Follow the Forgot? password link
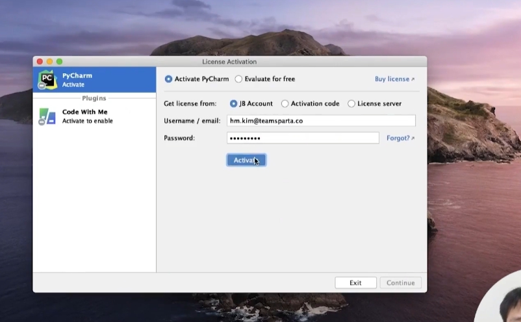The height and width of the screenshot is (322, 521). 400,138
